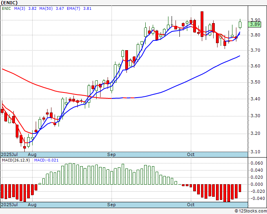Click the 3.10 price axis label
The width and height of the screenshot is (267, 214).
(x=256, y=152)
